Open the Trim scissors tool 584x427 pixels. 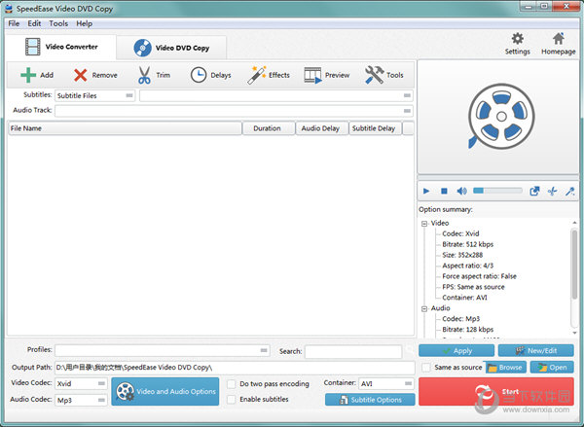154,75
